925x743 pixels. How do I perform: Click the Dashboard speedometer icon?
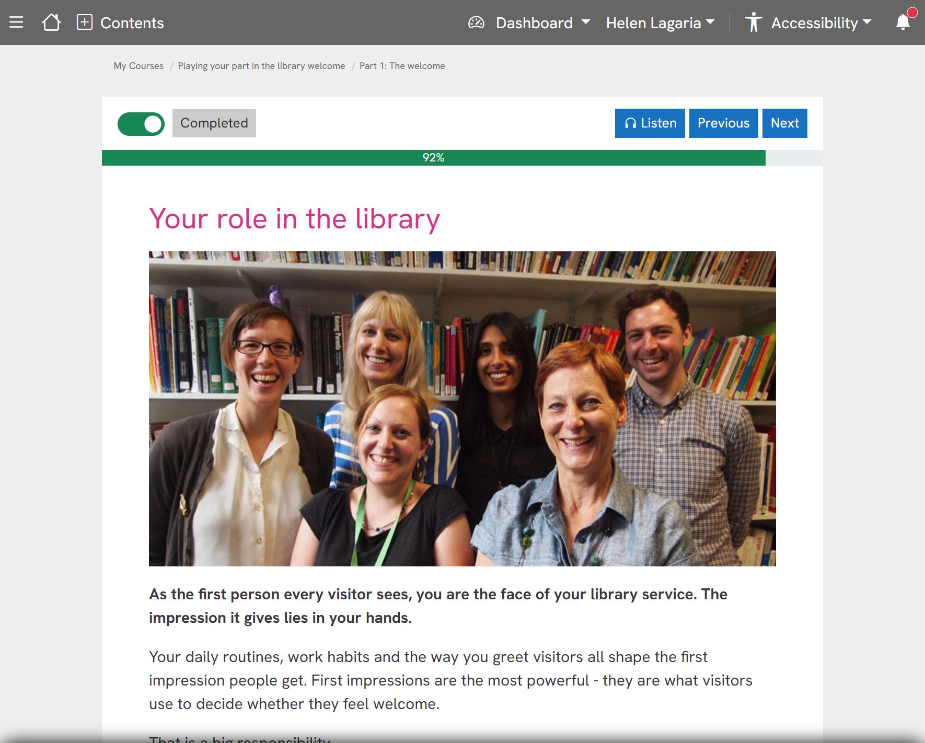[476, 22]
